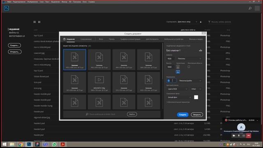This screenshot has width=263, height=148.
Task: Open WhatsApp from the taskbar
Action: (54, 144)
